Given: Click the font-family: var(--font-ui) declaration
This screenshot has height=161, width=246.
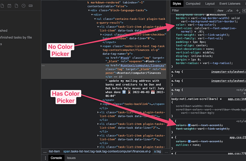Looking at the screenshot, I should (199, 38).
